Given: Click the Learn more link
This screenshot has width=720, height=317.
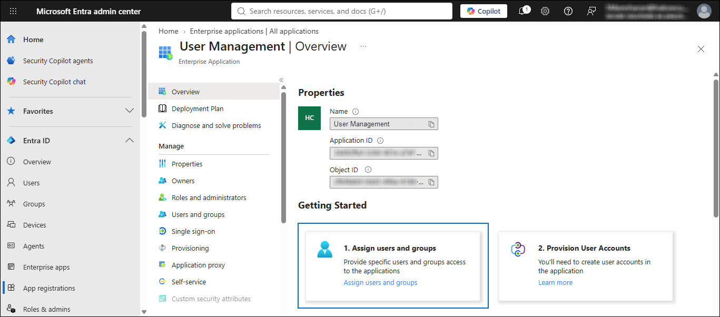Looking at the screenshot, I should click(555, 283).
